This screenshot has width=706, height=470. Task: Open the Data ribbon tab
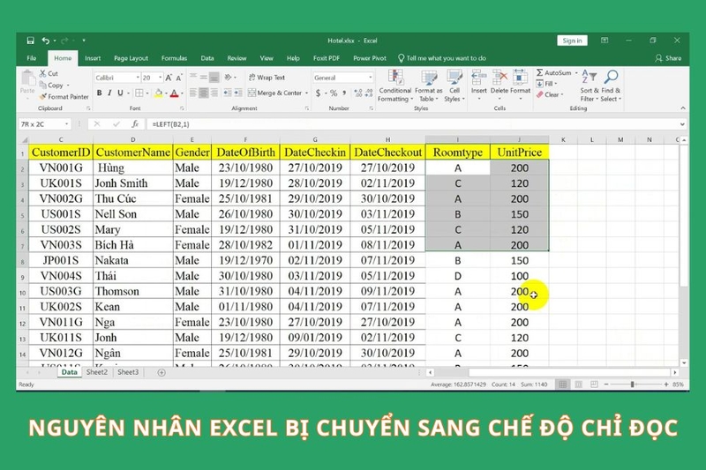pos(207,58)
